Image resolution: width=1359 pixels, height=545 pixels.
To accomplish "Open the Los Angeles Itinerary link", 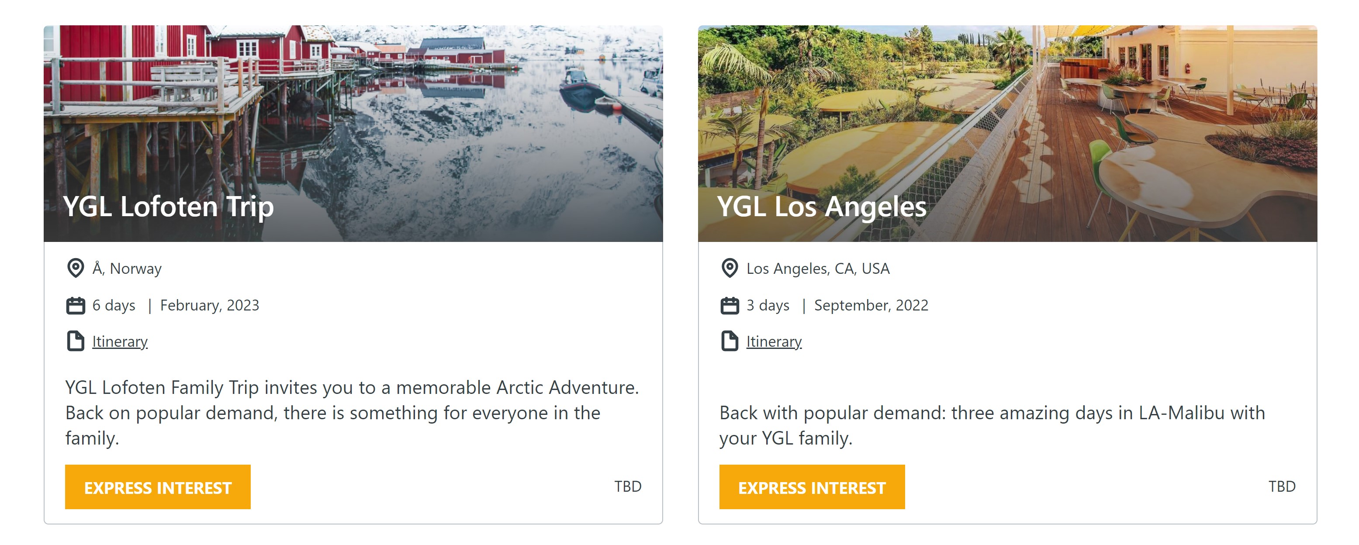I will pyautogui.click(x=774, y=342).
